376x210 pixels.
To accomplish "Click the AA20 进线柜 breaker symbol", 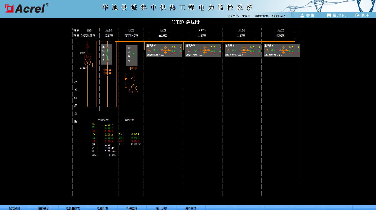I will click(x=108, y=54).
